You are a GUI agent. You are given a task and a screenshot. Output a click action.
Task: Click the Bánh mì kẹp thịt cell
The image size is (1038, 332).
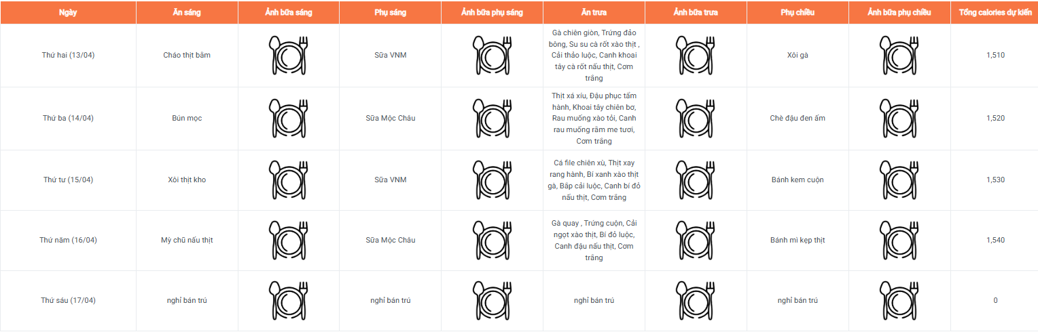[798, 241]
